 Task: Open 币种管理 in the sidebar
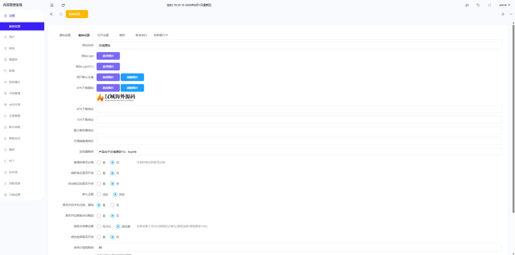coord(15,93)
